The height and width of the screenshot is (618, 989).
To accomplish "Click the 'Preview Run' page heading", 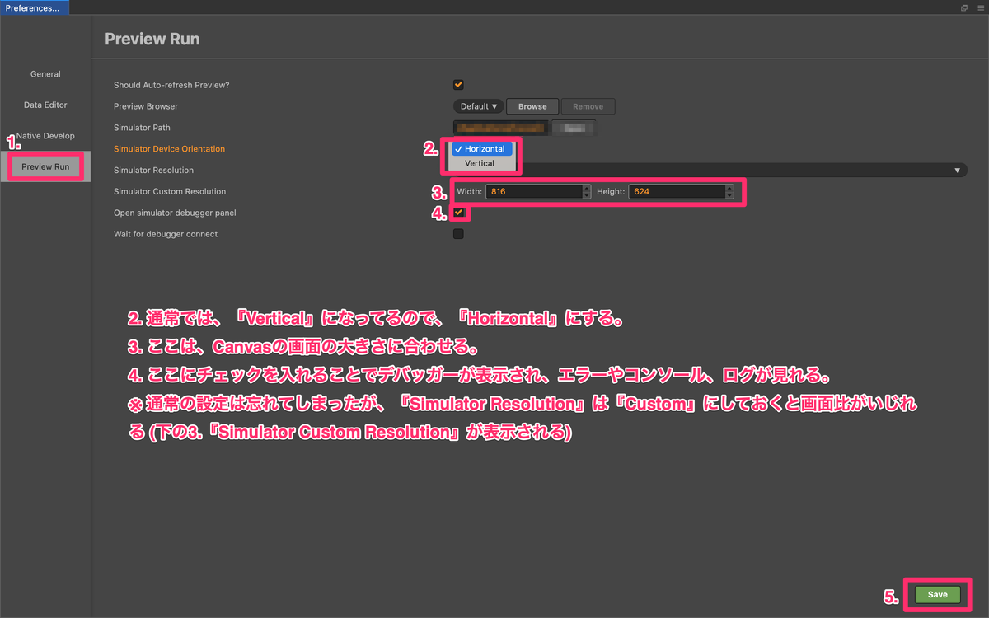I will click(x=152, y=39).
